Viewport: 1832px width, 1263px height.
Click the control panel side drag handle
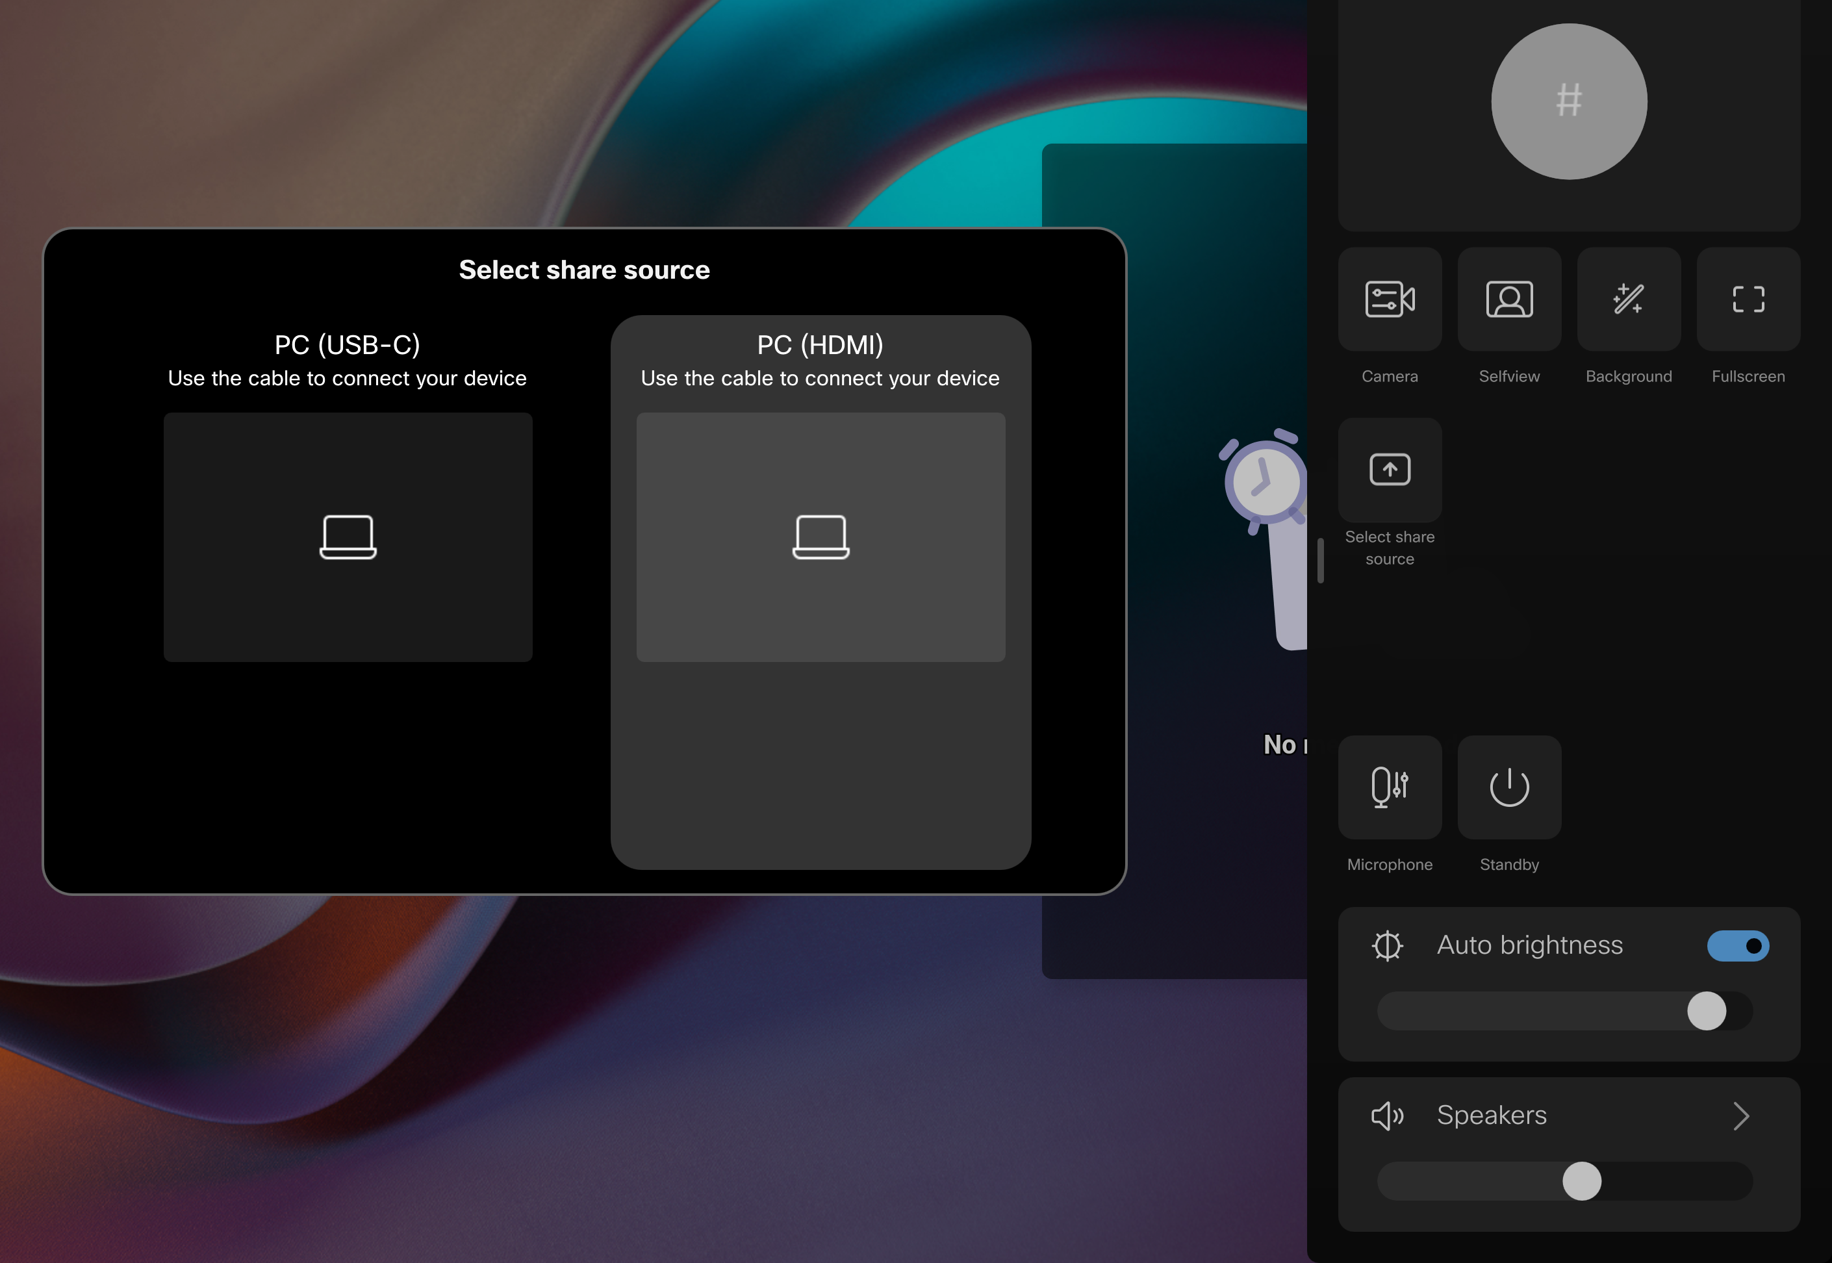tap(1321, 560)
